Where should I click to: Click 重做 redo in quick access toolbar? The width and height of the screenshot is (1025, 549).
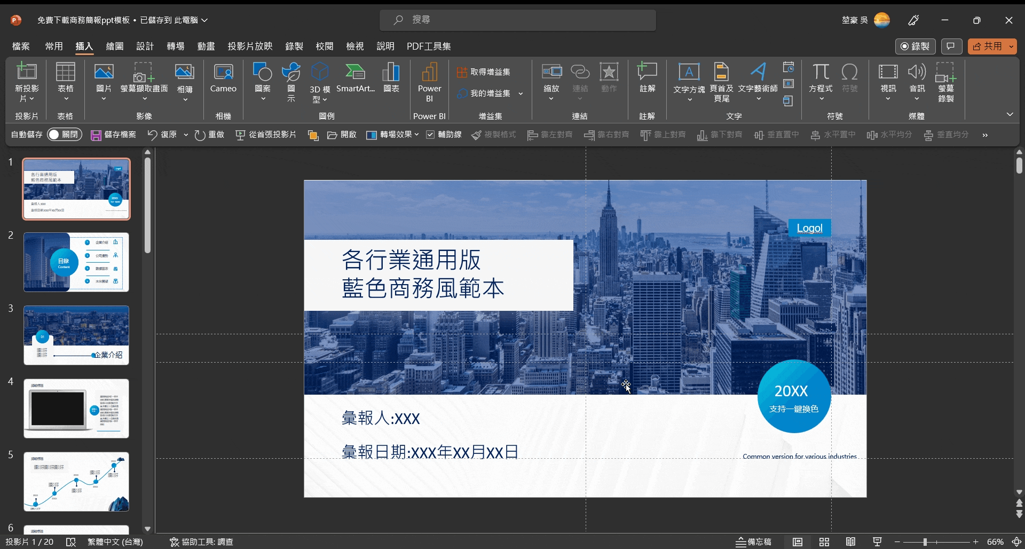click(209, 135)
